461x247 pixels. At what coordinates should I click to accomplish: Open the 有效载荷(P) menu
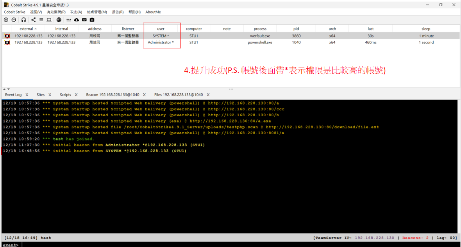56,12
